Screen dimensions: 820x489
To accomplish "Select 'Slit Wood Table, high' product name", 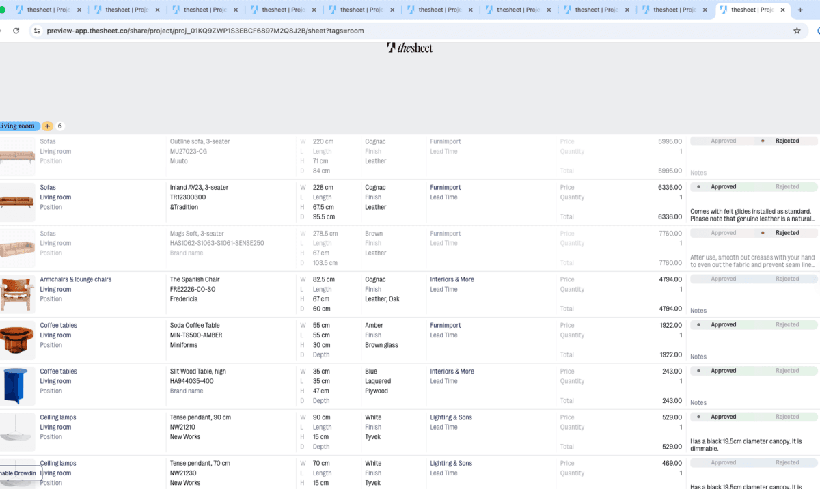I will tap(198, 371).
